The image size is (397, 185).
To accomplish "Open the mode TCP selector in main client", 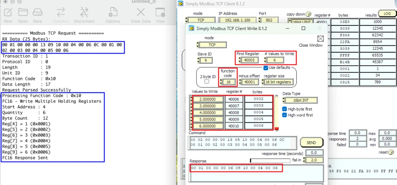I will [202, 20].
